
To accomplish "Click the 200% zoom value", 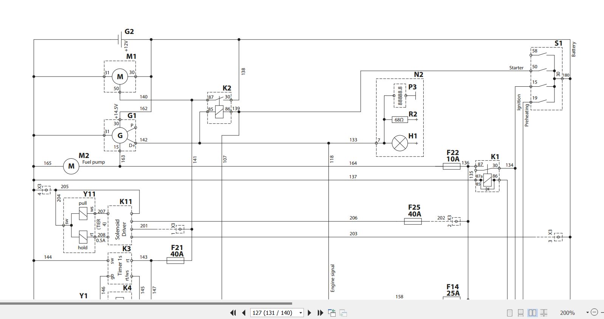I will click(x=567, y=313).
